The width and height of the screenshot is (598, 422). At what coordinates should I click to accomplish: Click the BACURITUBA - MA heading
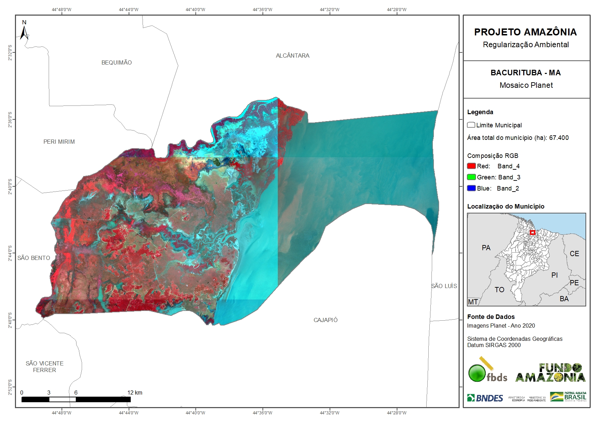pos(525,73)
